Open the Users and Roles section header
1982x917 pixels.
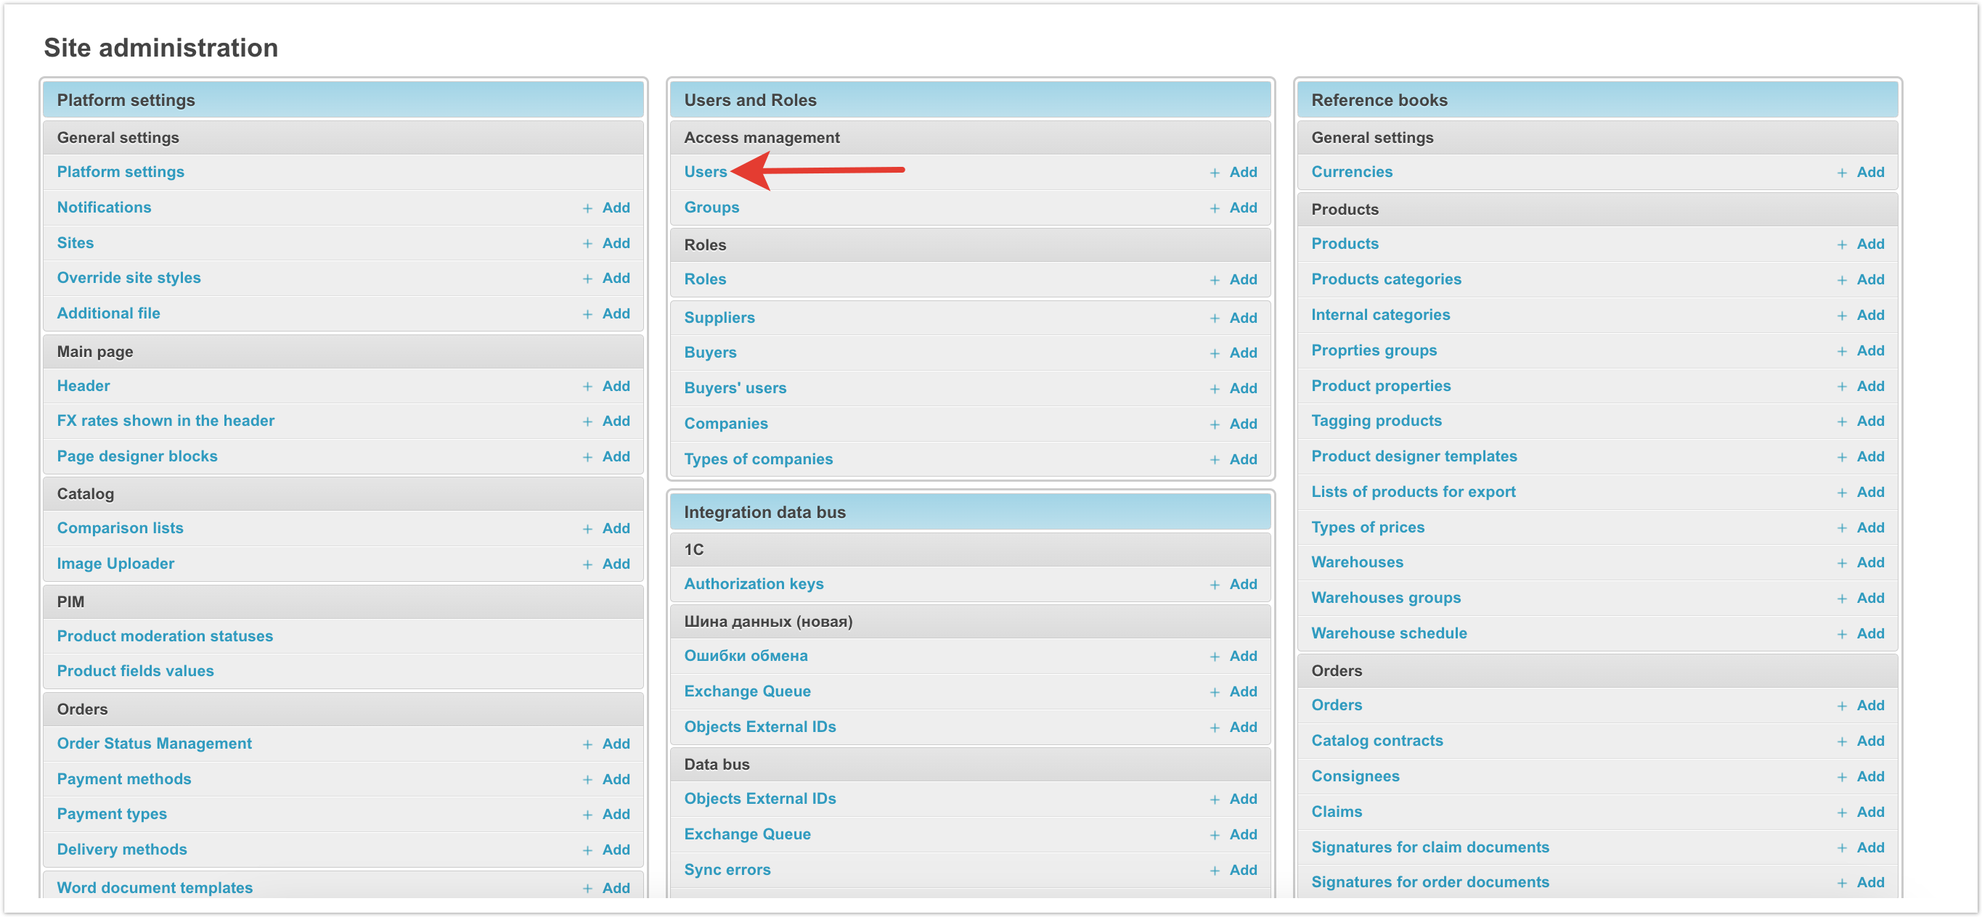point(749,100)
